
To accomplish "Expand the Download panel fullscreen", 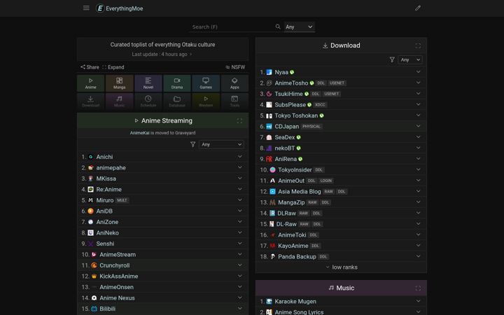I will click(418, 45).
